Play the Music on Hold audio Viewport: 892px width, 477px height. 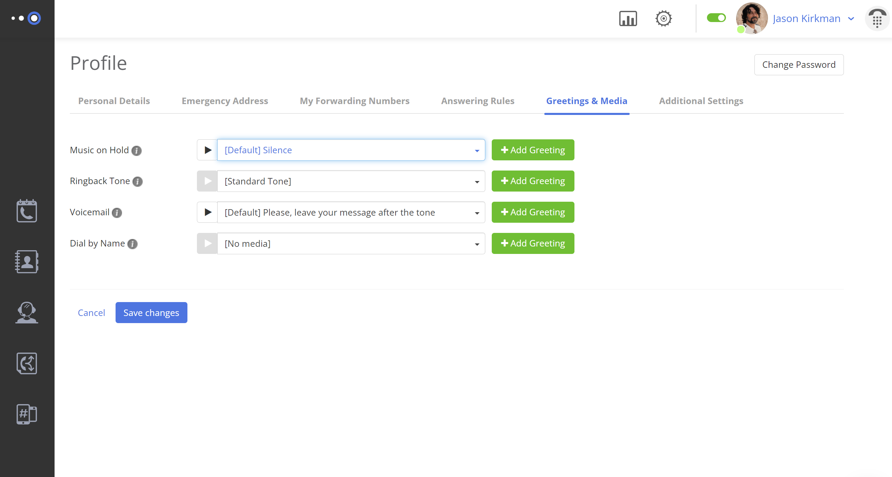[207, 150]
